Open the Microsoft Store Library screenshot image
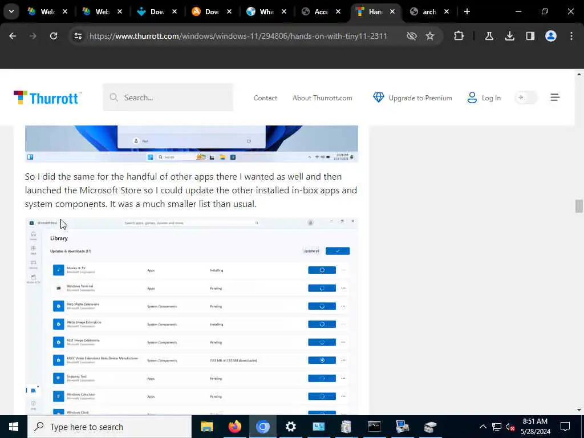The width and height of the screenshot is (584, 438). (192, 316)
